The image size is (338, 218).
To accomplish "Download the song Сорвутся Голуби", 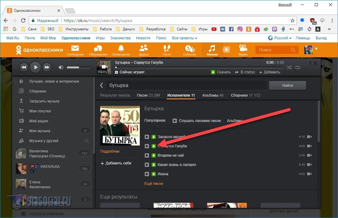I will point(153,146).
